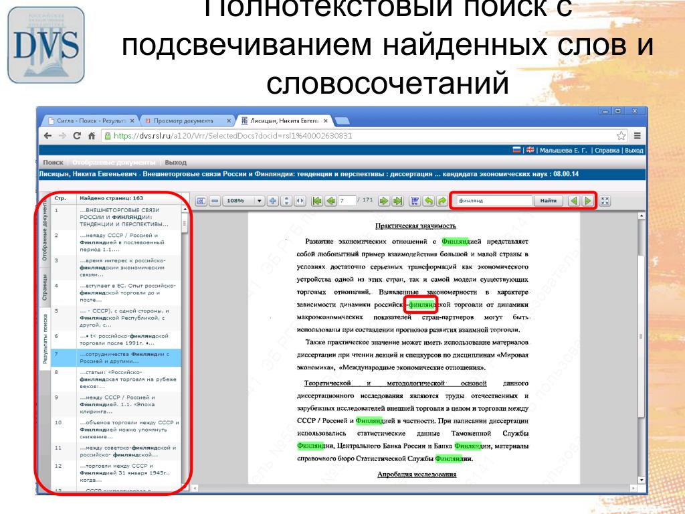Viewport: 685px width, 514px height.
Task: Open search result for page 4
Action: point(116,293)
